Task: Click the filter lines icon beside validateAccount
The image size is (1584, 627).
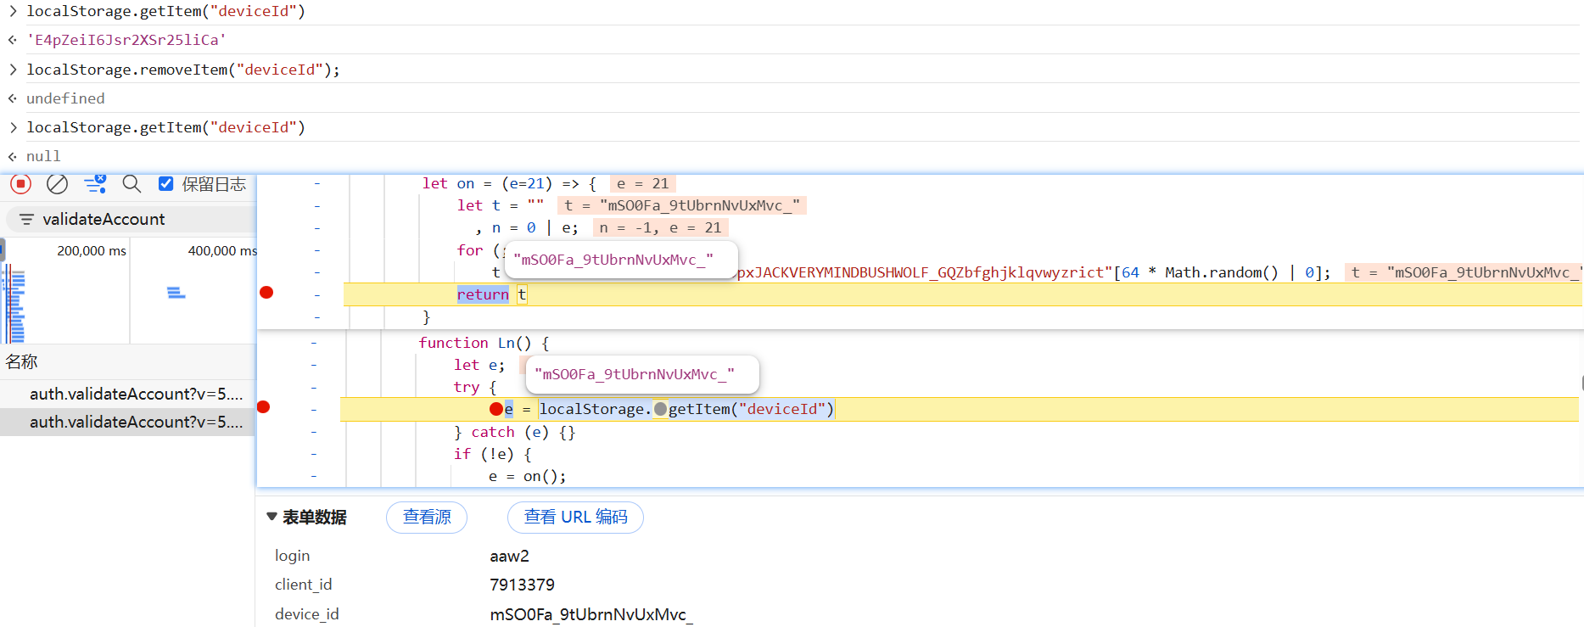Action: pos(26,220)
